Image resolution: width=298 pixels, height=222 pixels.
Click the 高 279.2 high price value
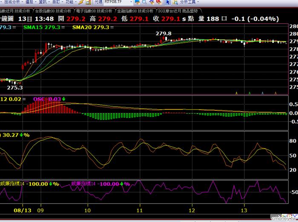click(x=103, y=19)
